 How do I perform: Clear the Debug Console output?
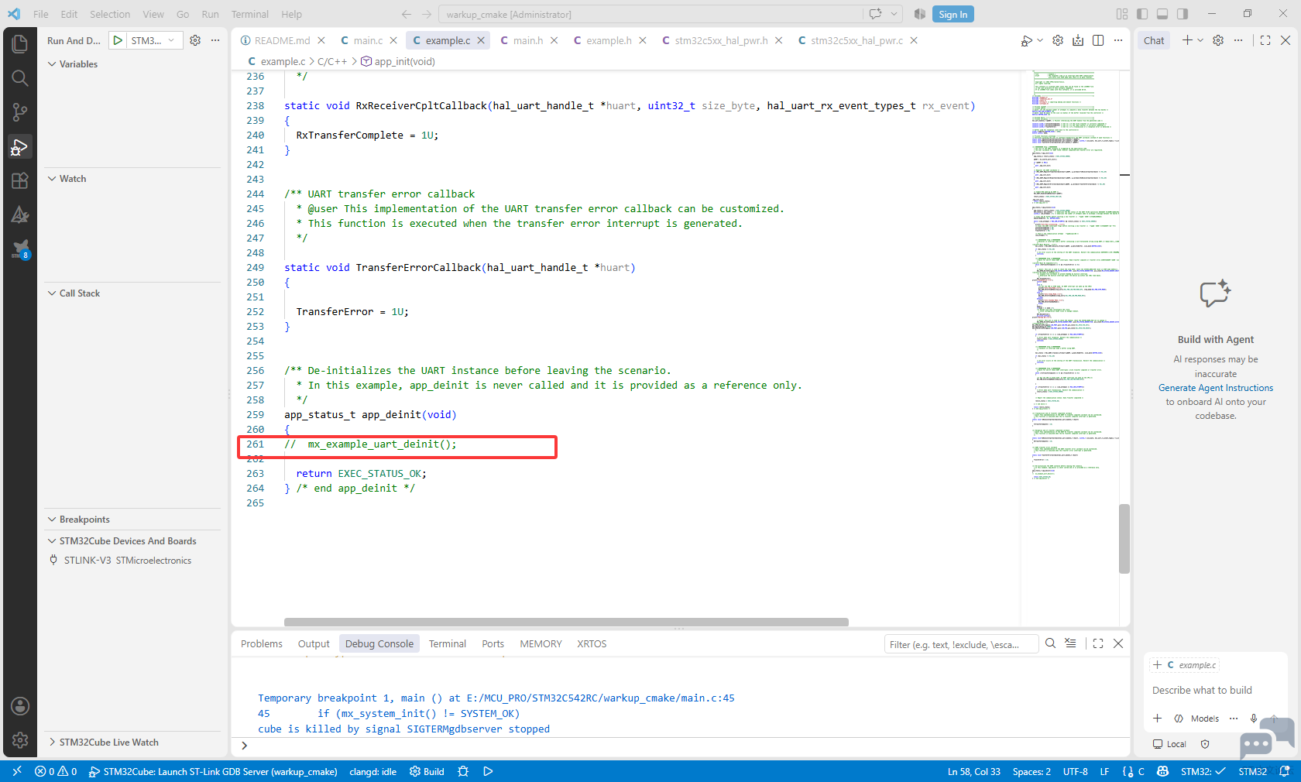coord(1070,643)
